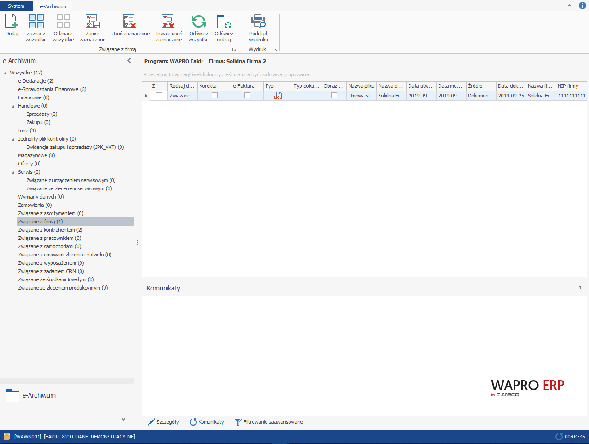Click Zapisz zaznaczone icon
Image resolution: width=589 pixels, height=444 pixels.
(92, 22)
